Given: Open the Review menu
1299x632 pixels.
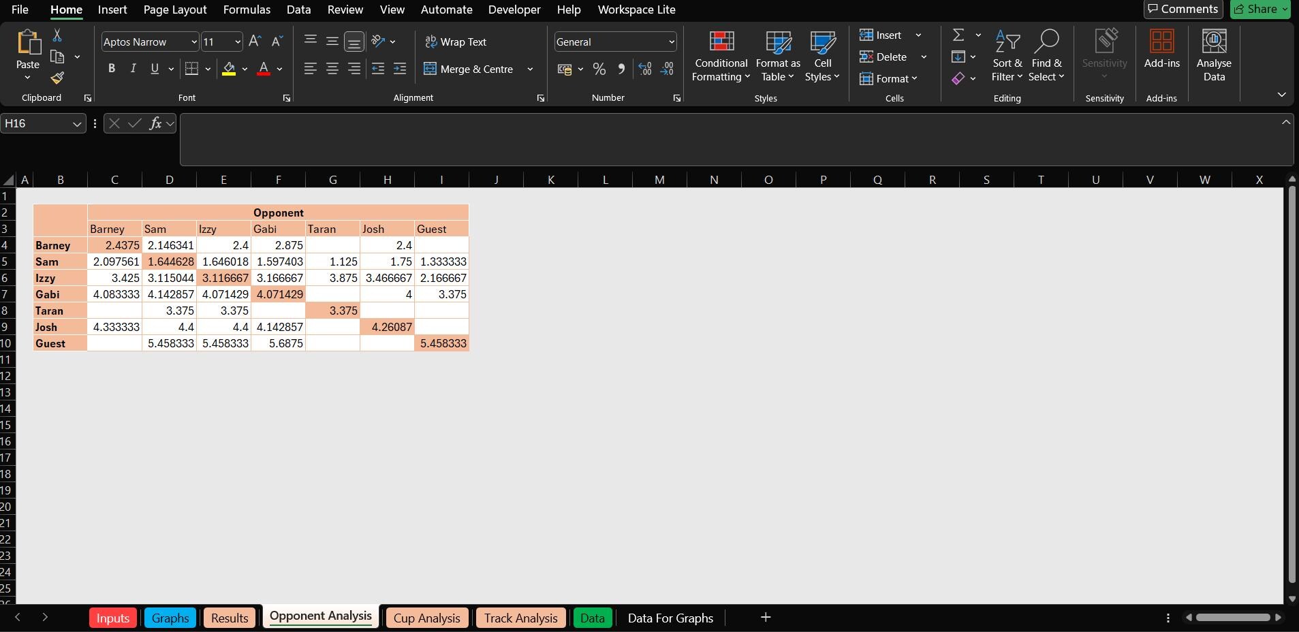Looking at the screenshot, I should coord(345,10).
